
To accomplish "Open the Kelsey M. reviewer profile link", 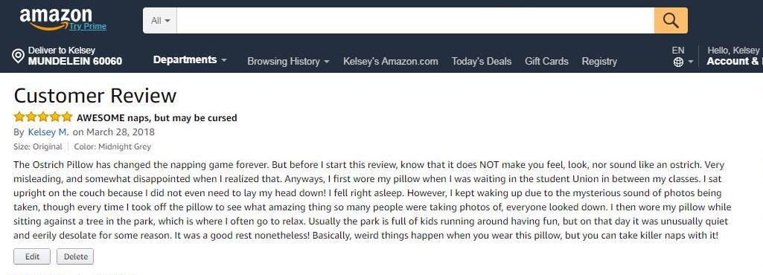I will tap(48, 132).
